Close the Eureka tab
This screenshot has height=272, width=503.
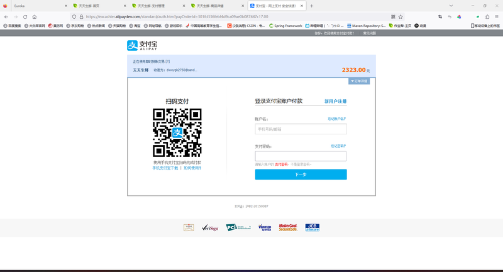click(x=66, y=6)
